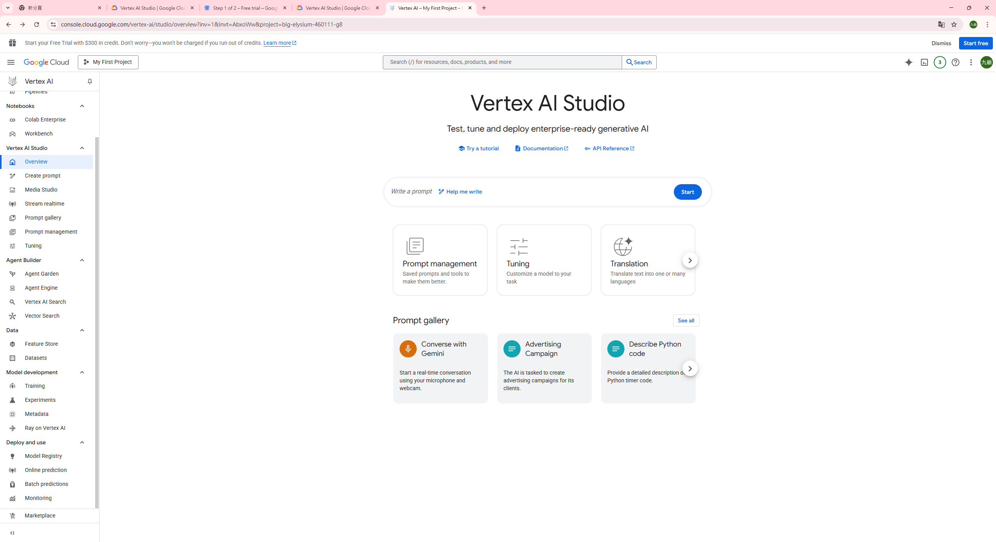
Task: Switch to the Step 1 of 2 Free trial tab
Action: (x=245, y=8)
